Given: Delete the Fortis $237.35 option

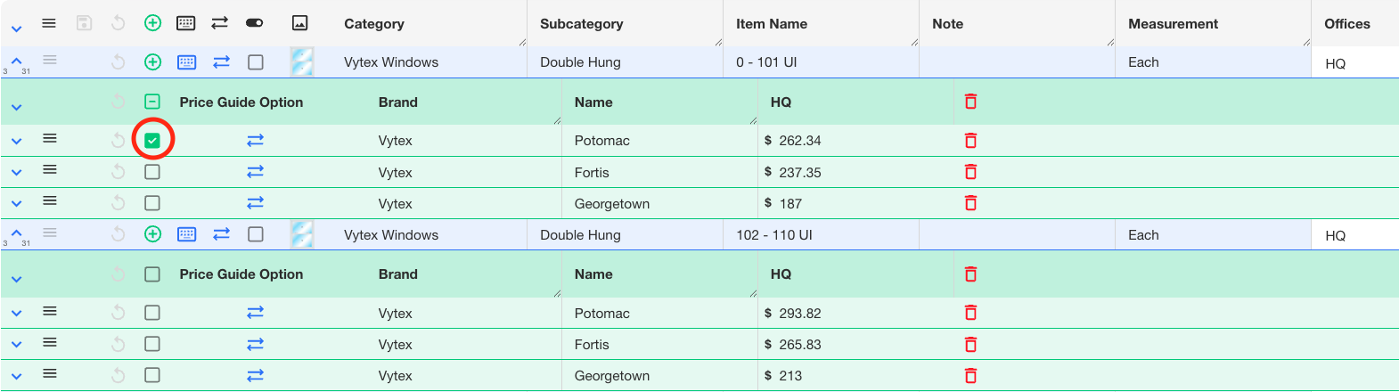Looking at the screenshot, I should point(970,172).
